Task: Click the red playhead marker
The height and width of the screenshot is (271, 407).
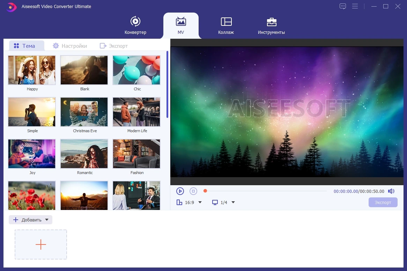Action: tap(205, 191)
